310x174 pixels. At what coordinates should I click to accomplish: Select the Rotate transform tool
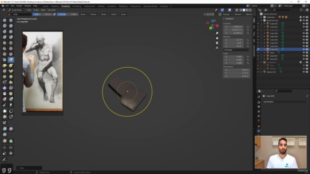click(x=11, y=147)
